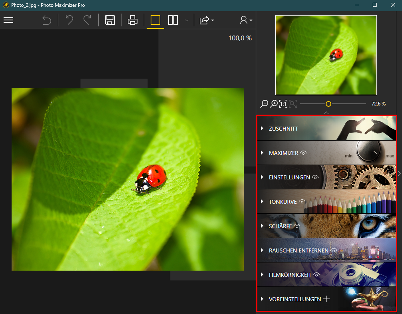Zoom in using the plus magnifier
Viewport: 402px width, 314px height.
pyautogui.click(x=274, y=104)
